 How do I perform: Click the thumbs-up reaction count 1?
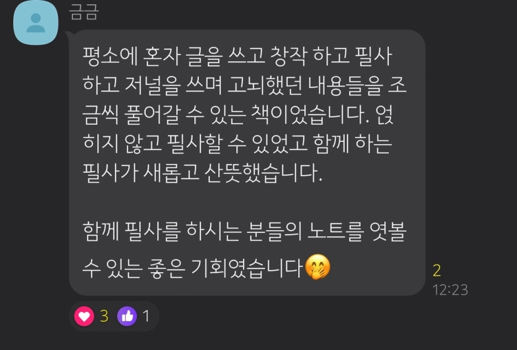pos(146,316)
